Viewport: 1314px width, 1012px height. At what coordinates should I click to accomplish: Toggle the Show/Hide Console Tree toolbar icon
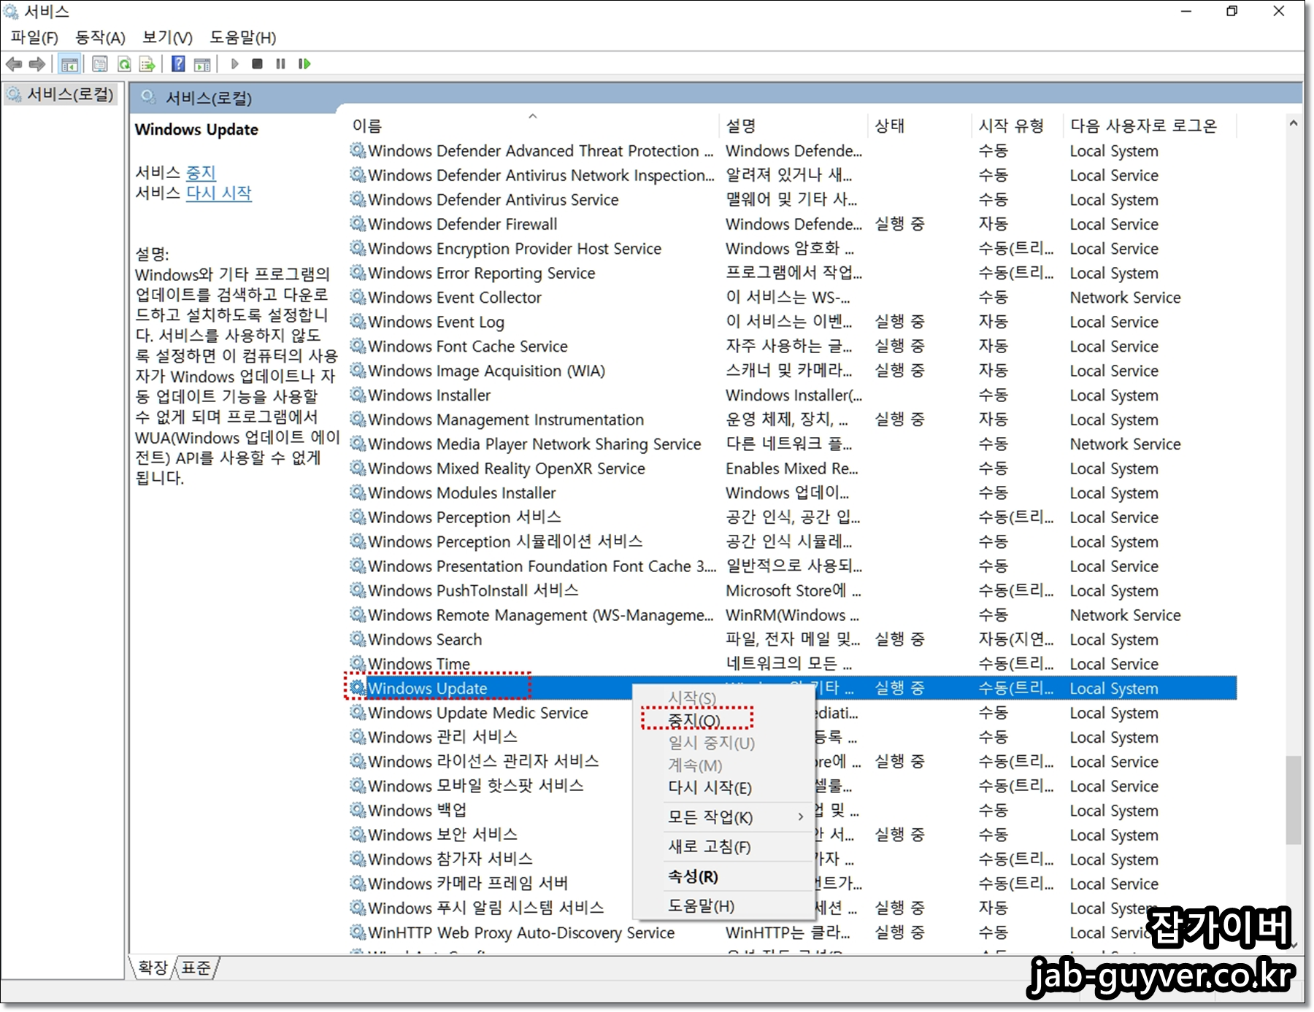(x=70, y=64)
